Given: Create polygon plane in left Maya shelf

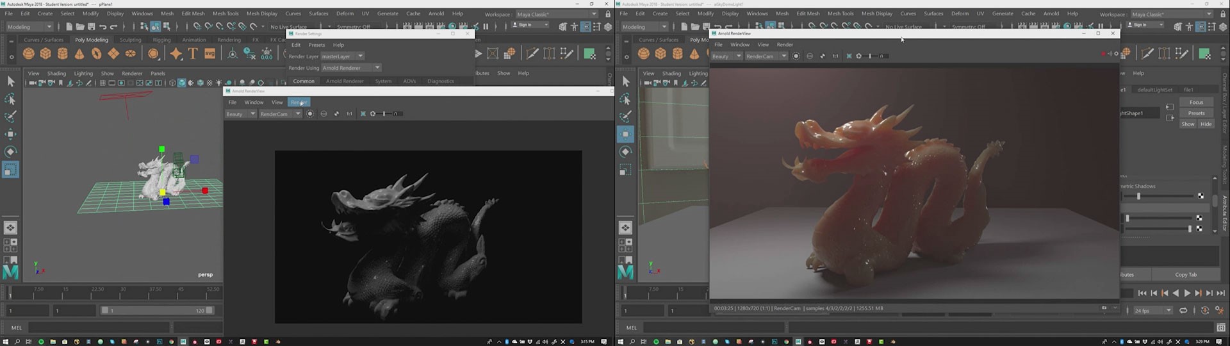Looking at the screenshot, I should pyautogui.click(x=113, y=54).
